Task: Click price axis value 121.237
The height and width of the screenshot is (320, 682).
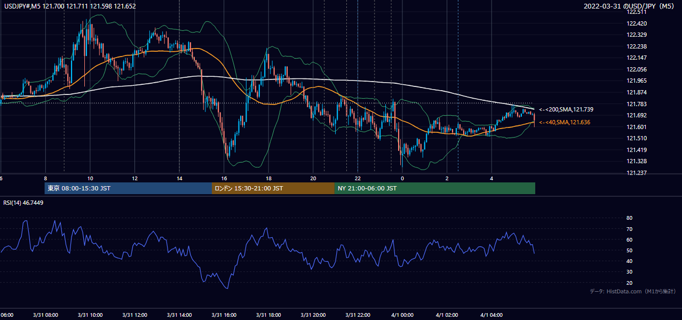Action: click(637, 173)
